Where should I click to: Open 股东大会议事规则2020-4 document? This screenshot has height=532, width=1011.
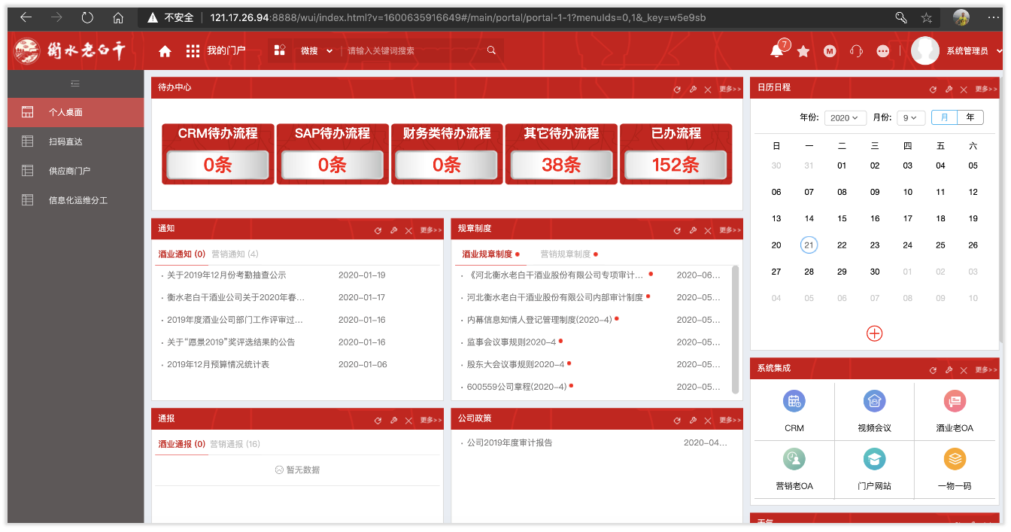pyautogui.click(x=516, y=365)
